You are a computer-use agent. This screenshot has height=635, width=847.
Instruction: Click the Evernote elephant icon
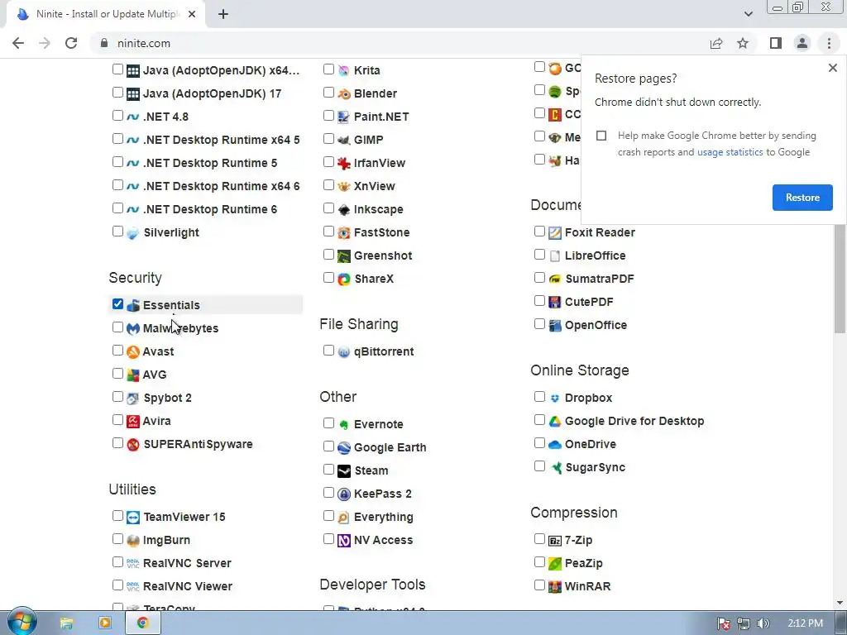coord(344,424)
